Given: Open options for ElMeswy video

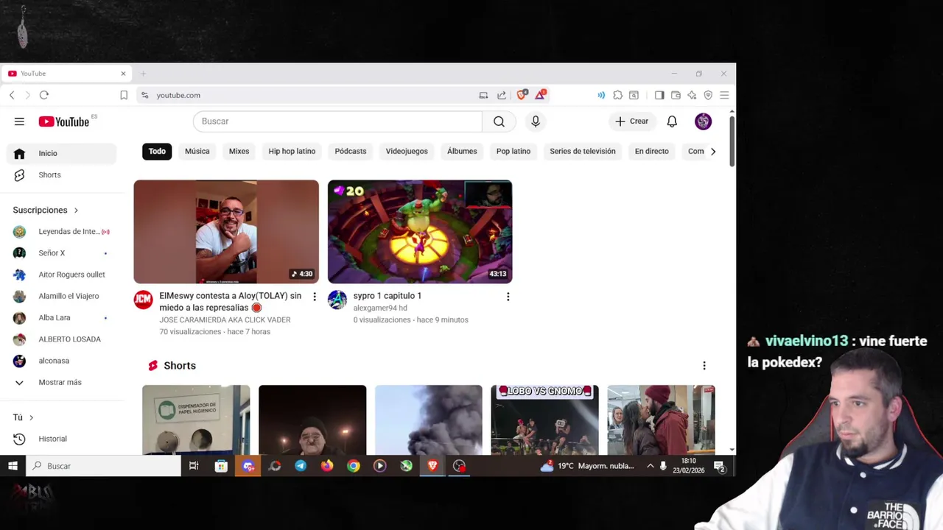Looking at the screenshot, I should coord(315,297).
